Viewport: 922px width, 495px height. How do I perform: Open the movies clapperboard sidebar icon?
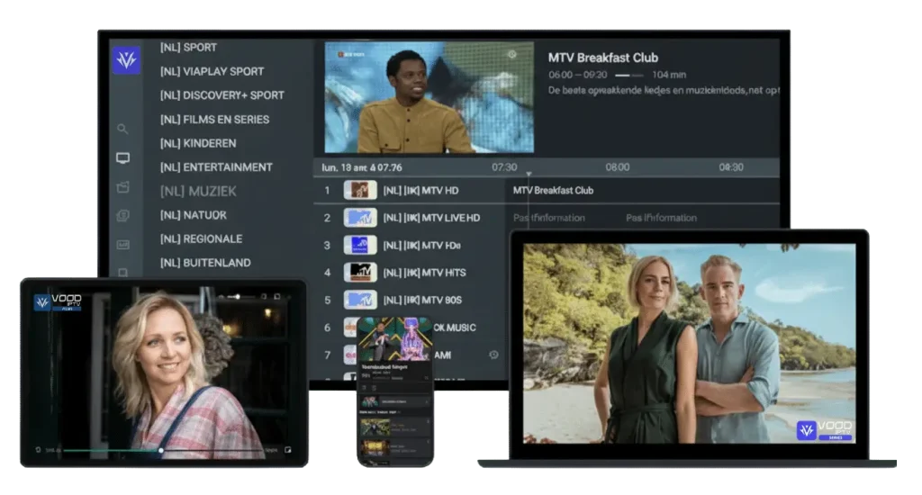tap(122, 187)
